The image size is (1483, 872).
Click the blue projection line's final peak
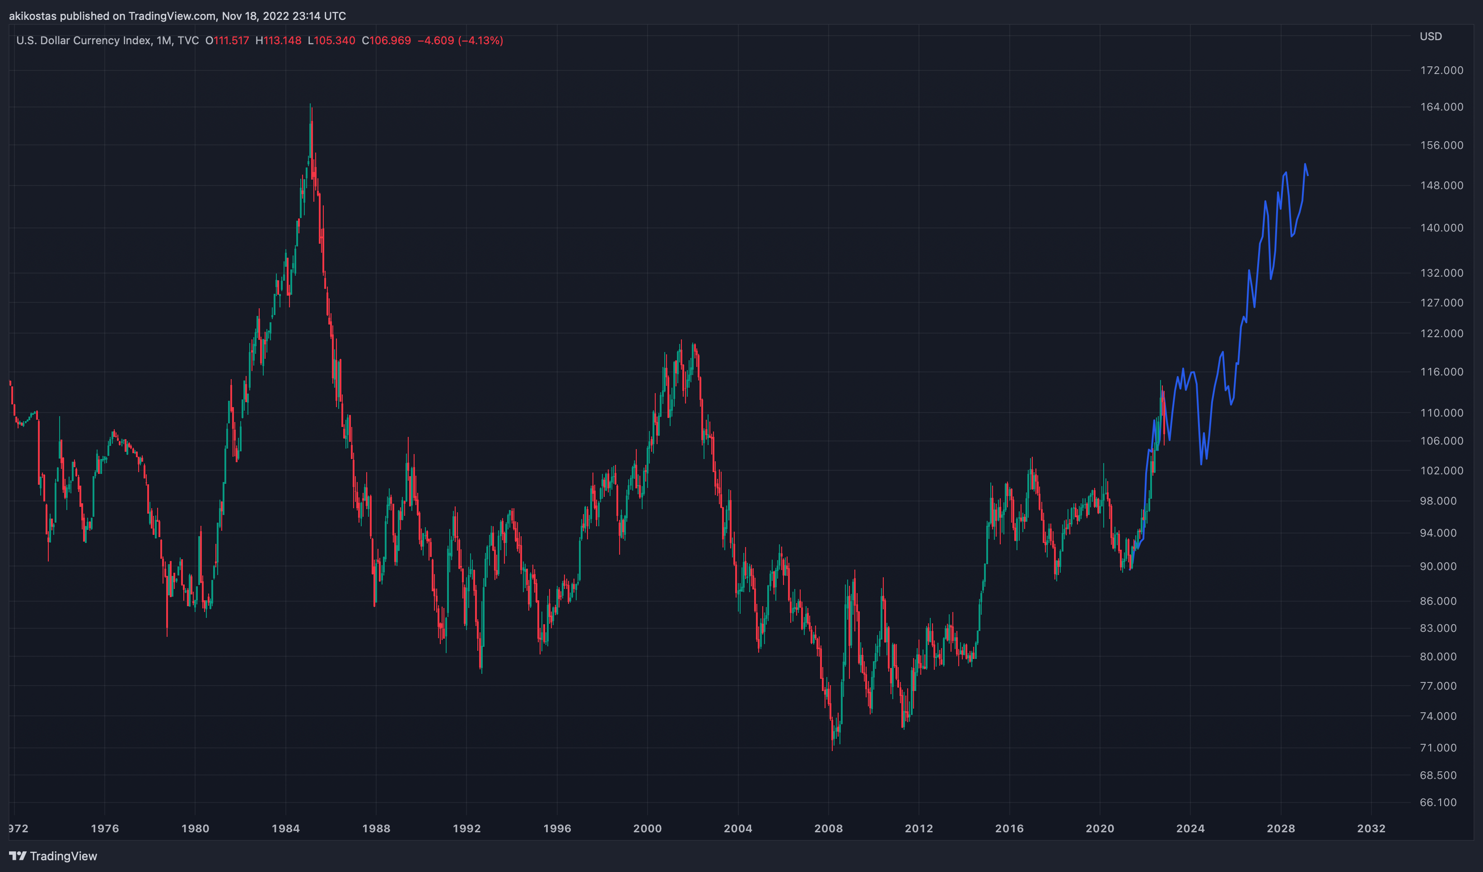point(1305,165)
